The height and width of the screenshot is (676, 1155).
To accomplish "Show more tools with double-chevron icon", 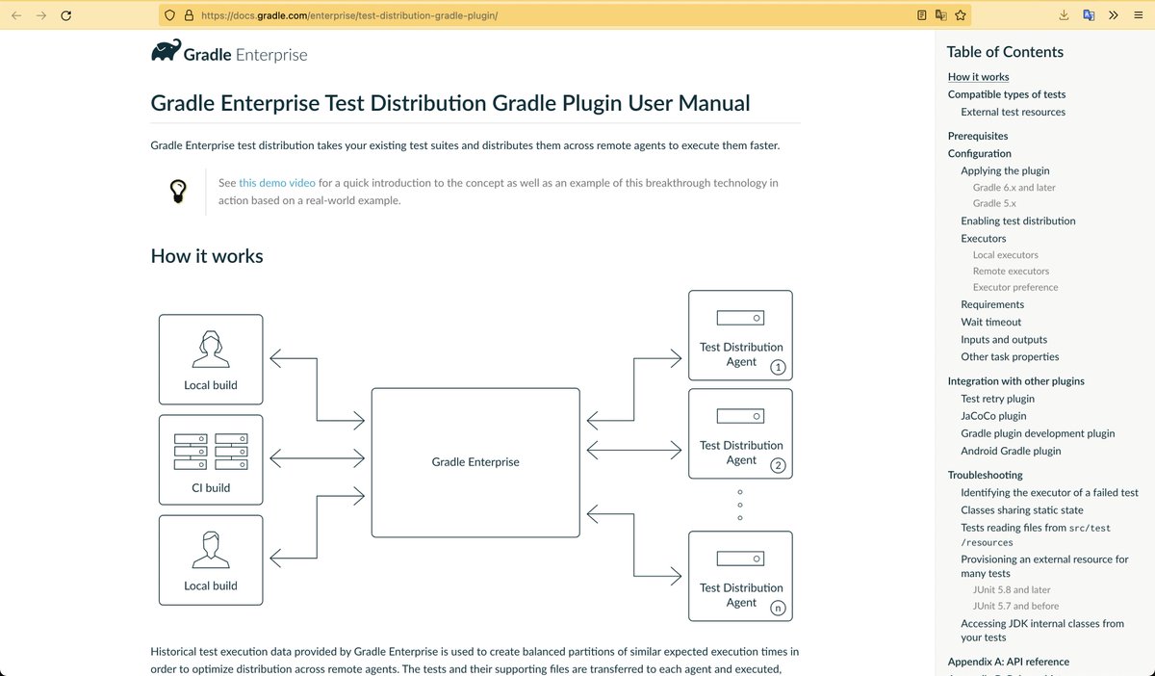I will click(x=1113, y=15).
